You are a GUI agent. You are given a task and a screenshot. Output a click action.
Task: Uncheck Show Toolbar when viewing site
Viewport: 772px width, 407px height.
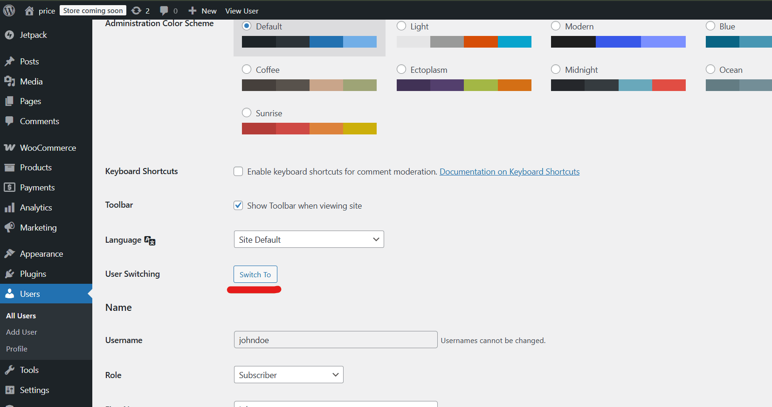(238, 206)
